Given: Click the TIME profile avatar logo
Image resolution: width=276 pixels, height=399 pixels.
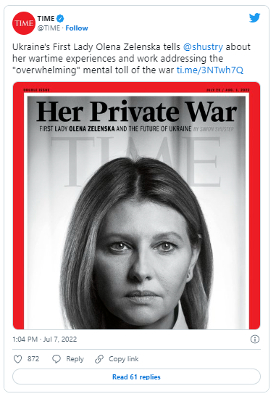Looking at the screenshot, I should point(24,23).
